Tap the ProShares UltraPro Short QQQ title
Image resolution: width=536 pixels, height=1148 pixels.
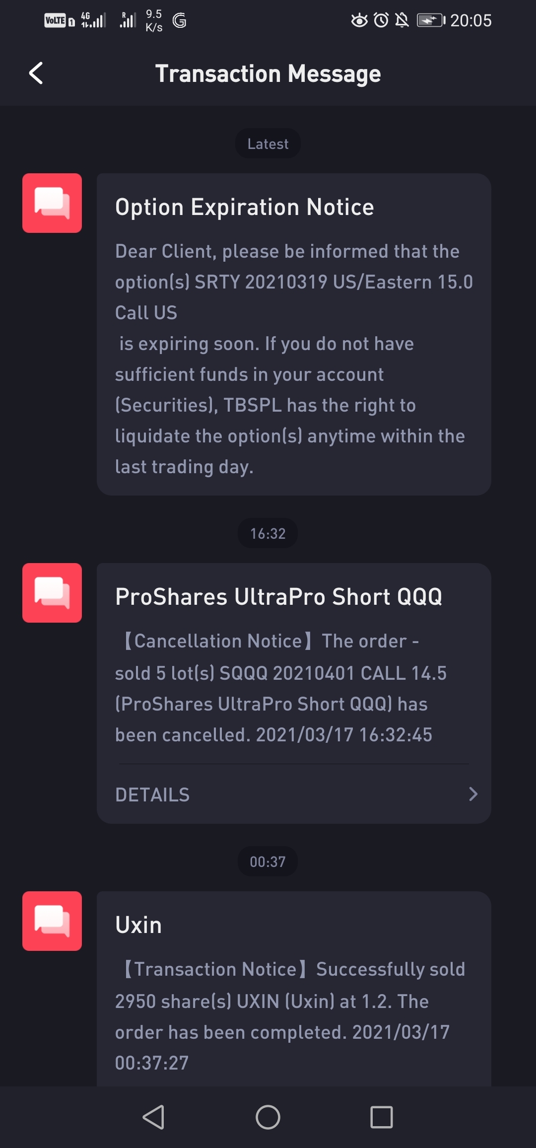pos(278,597)
